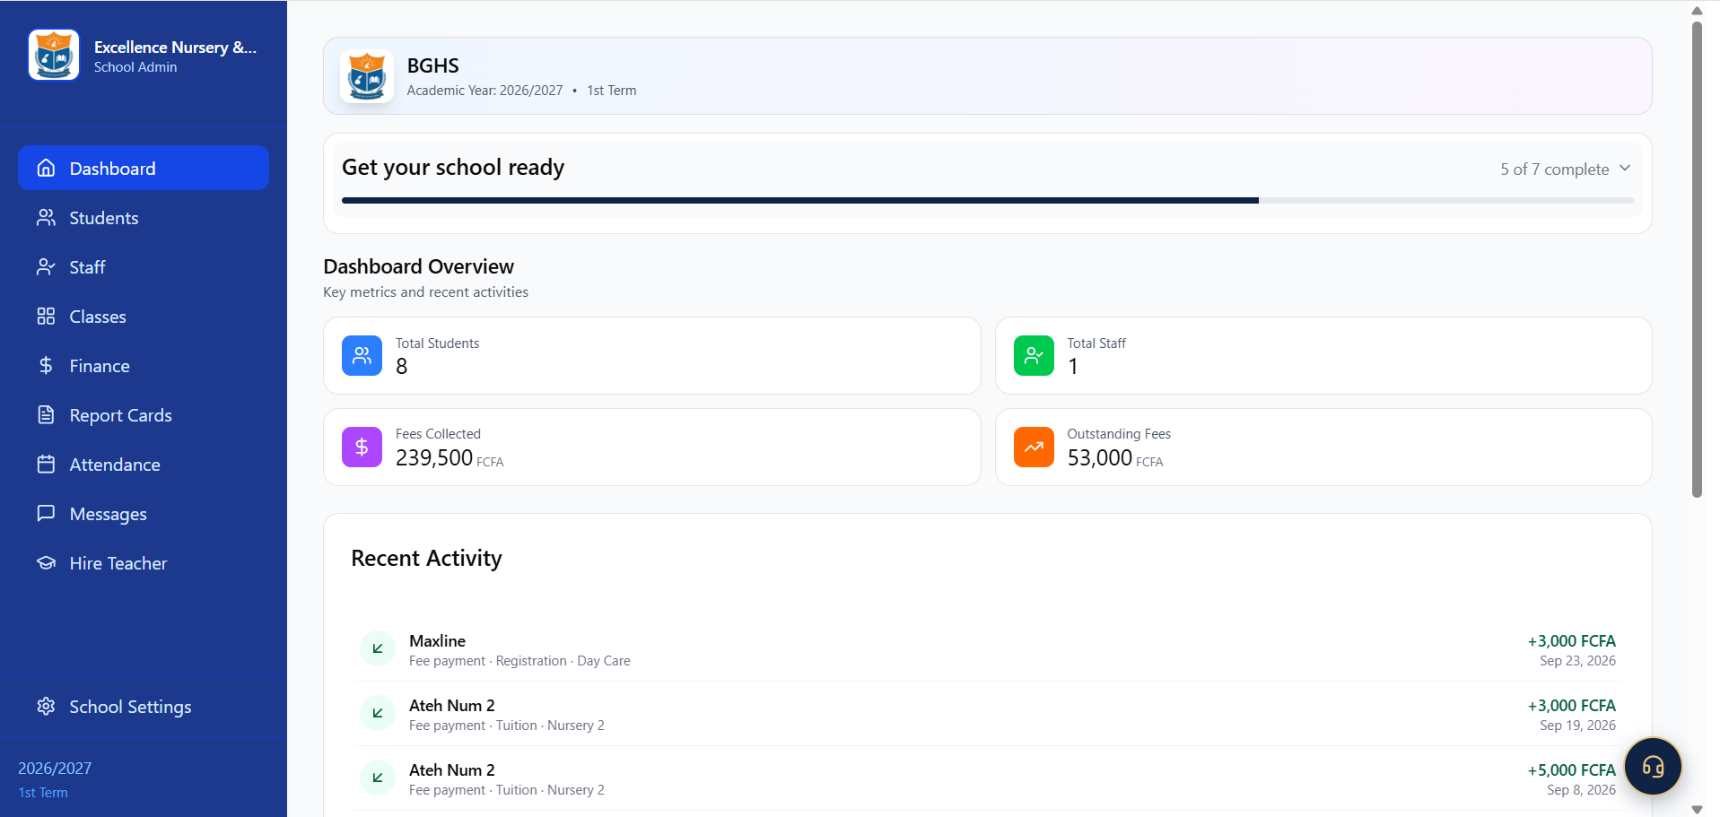Click the Report Cards document icon

[46, 414]
